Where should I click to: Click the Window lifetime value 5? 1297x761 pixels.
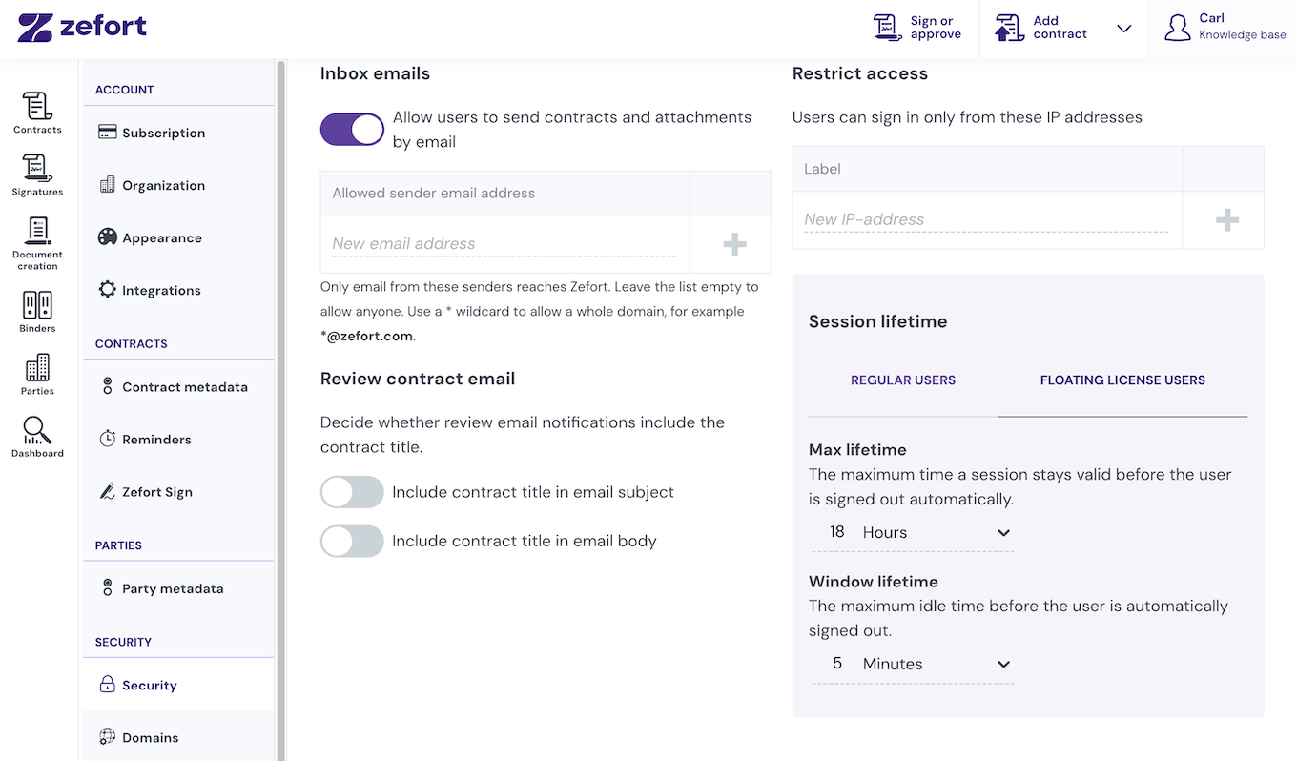836,664
